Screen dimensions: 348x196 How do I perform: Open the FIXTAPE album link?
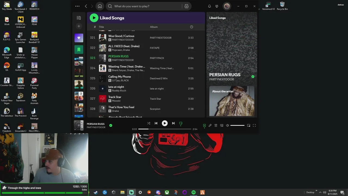[x=155, y=48]
